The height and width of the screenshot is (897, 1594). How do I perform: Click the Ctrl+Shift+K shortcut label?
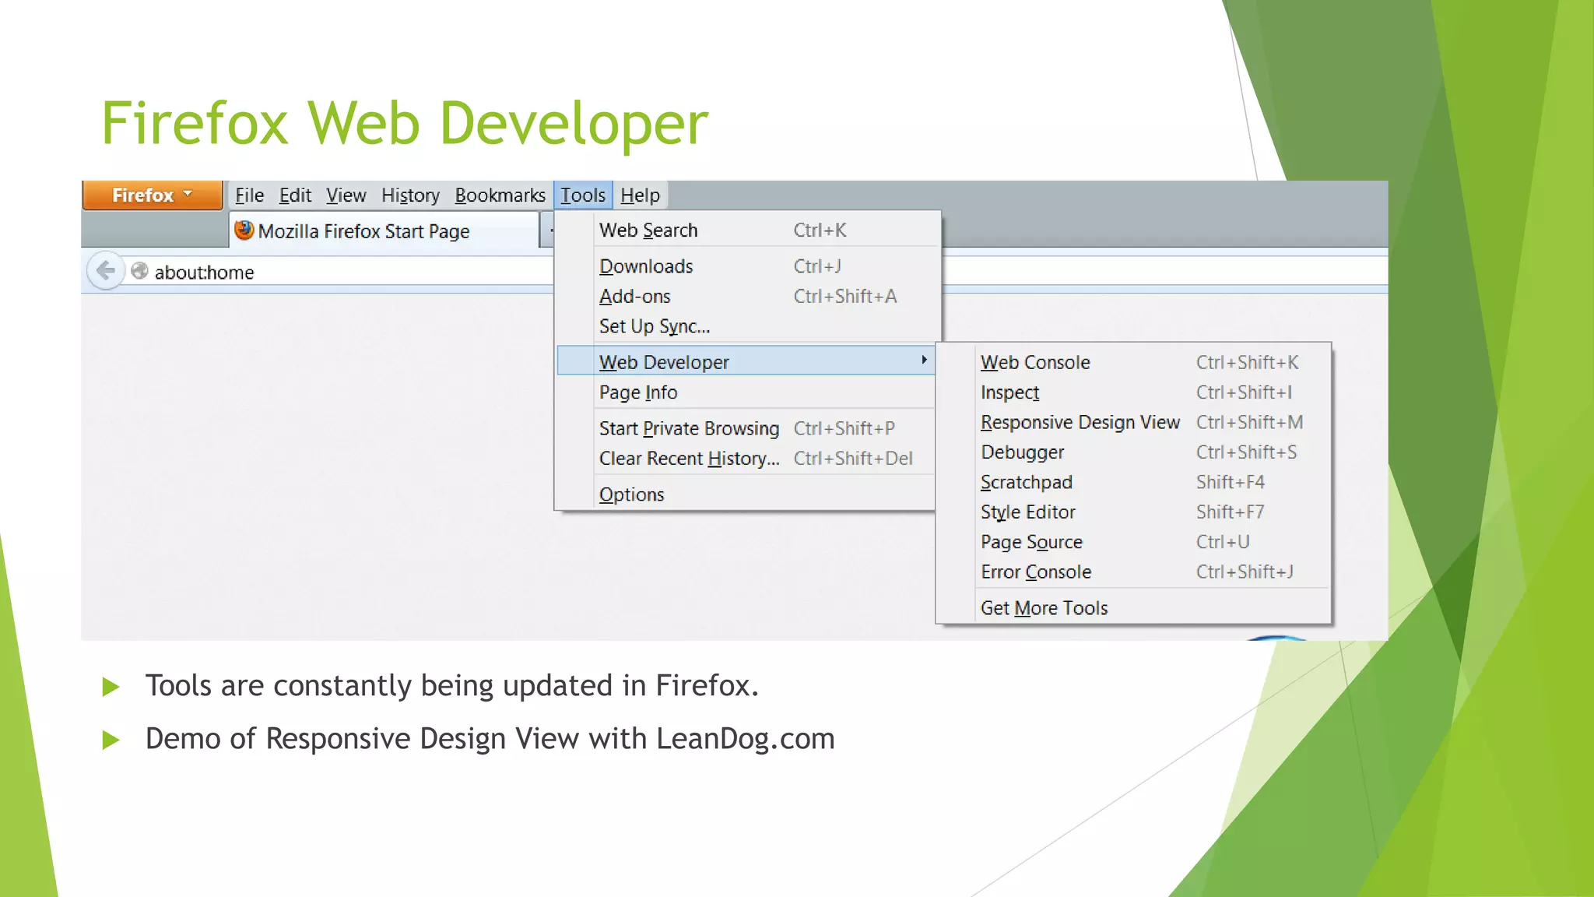point(1247,362)
